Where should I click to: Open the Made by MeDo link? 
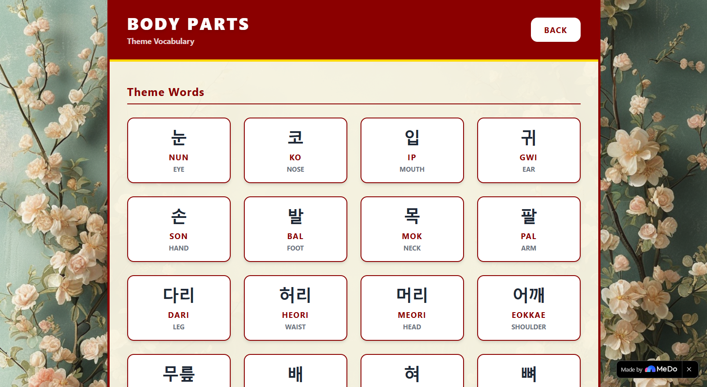click(649, 369)
